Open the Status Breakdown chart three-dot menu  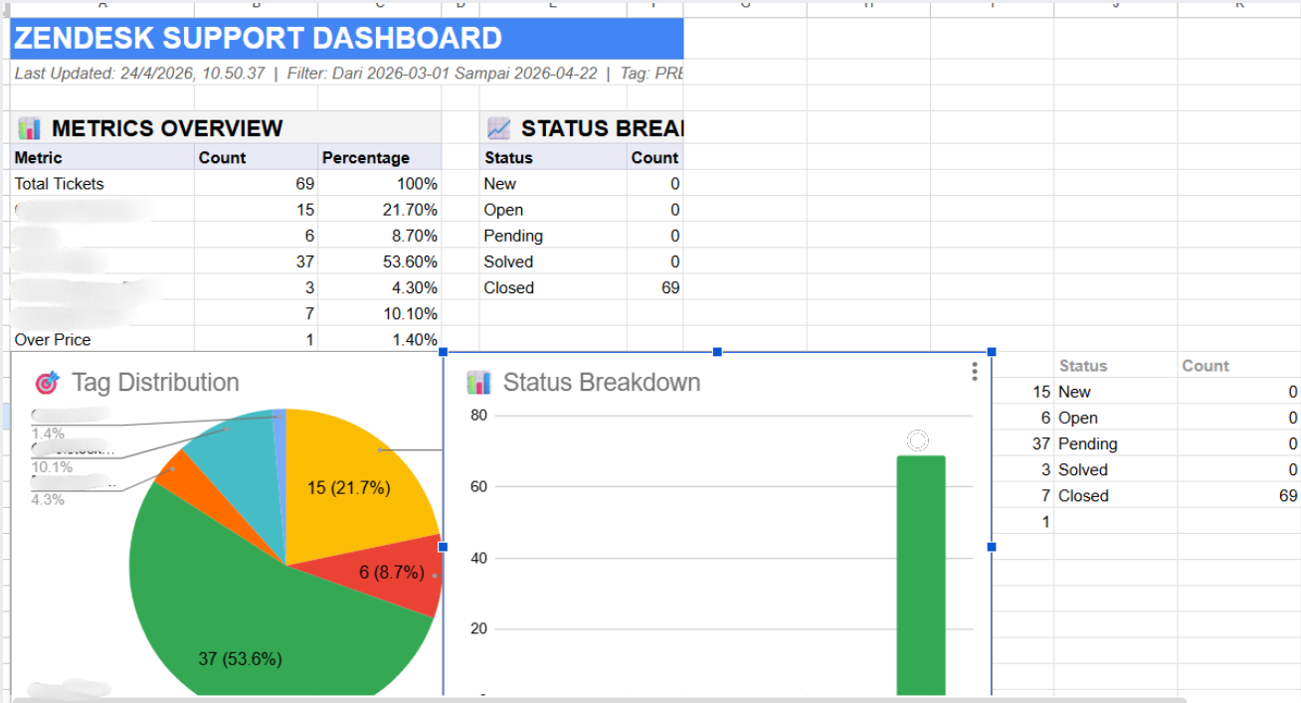[x=975, y=372]
